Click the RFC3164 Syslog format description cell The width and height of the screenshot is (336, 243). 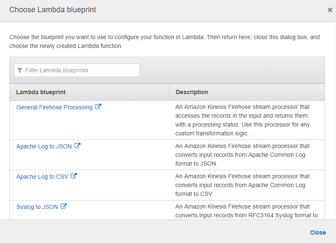pyautogui.click(x=246, y=211)
